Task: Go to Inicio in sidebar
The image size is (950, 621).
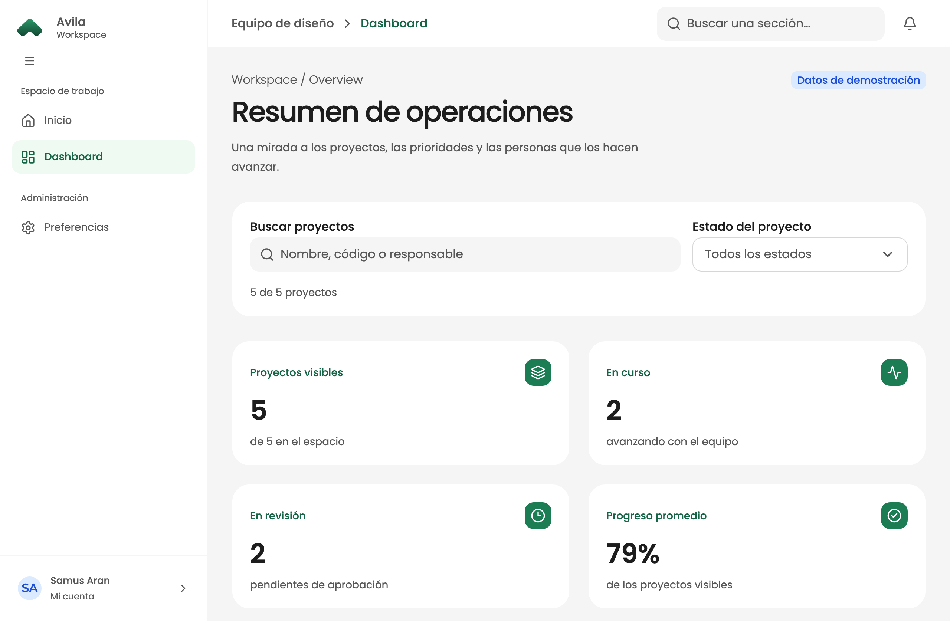Action: coord(104,120)
